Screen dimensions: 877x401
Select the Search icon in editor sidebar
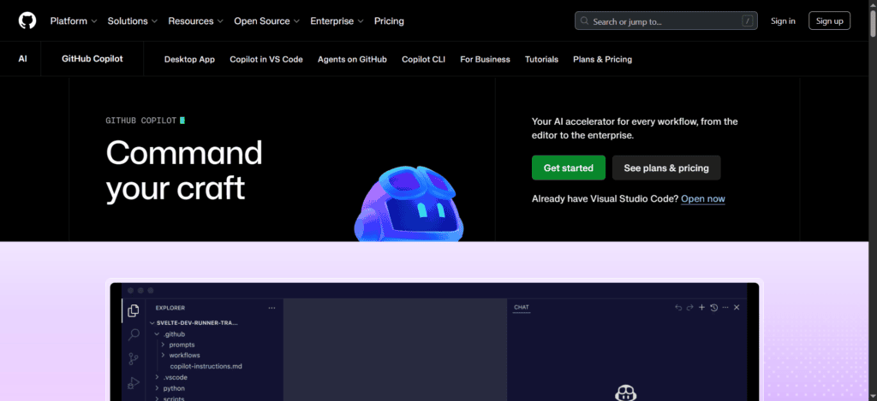point(134,334)
